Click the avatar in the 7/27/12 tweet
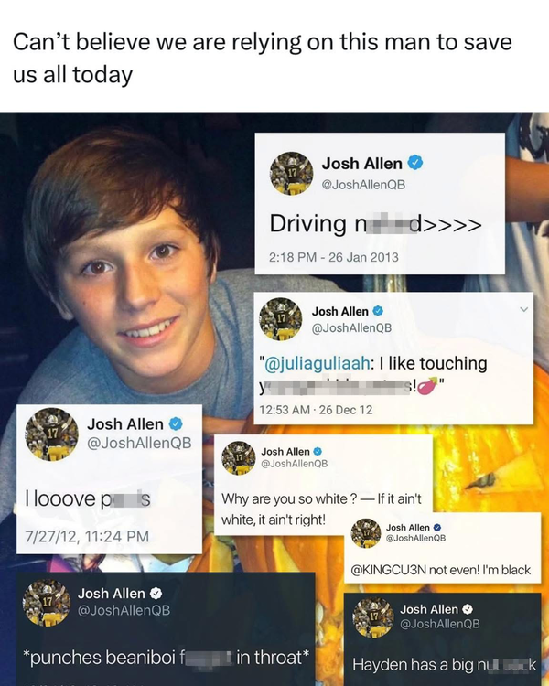Viewport: 549px width, 686px height. coord(51,434)
